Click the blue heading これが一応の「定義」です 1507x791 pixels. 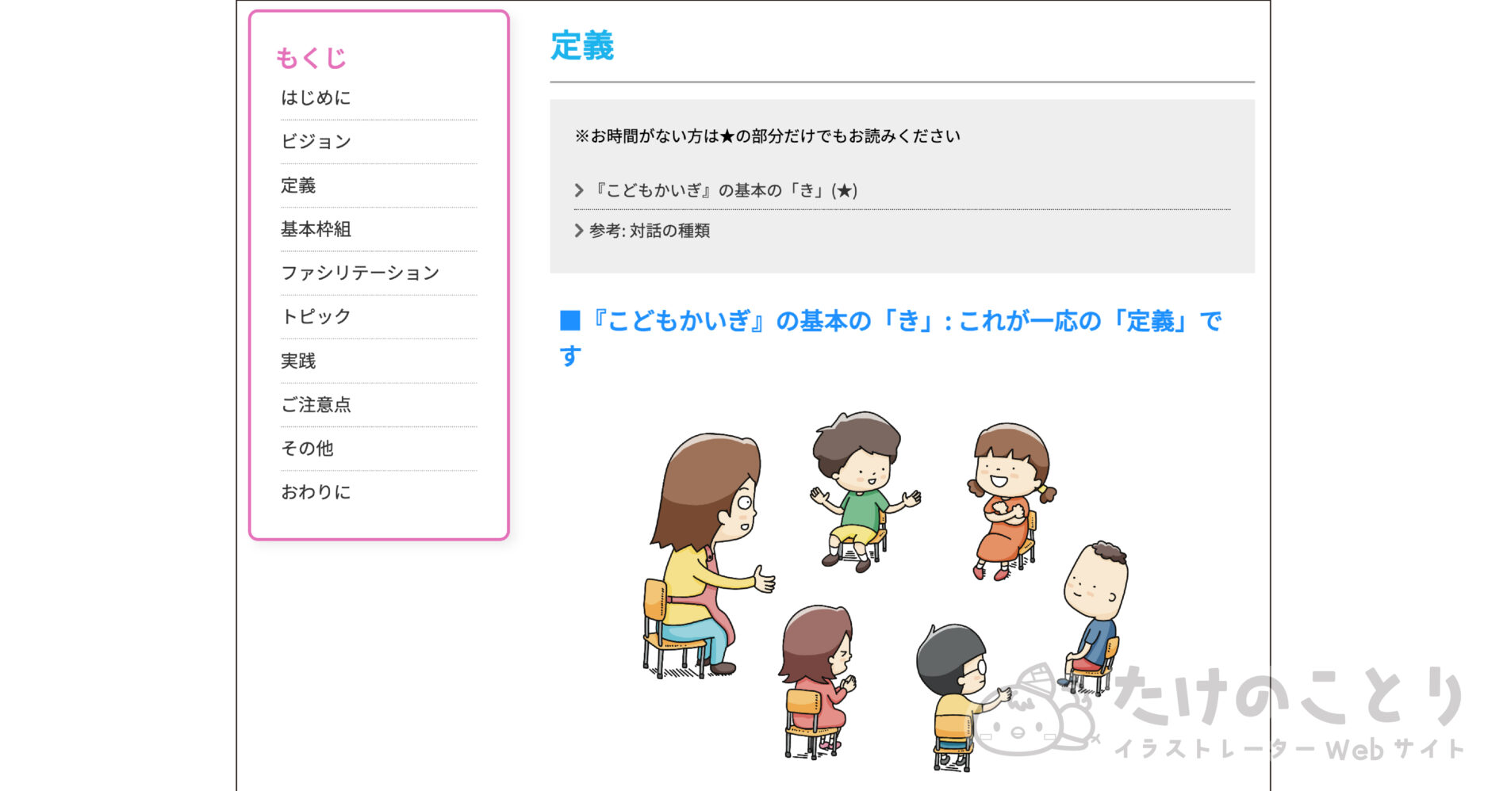(x=890, y=338)
